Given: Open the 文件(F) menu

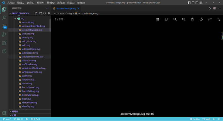Looking at the screenshot, I should (x=11, y=3).
